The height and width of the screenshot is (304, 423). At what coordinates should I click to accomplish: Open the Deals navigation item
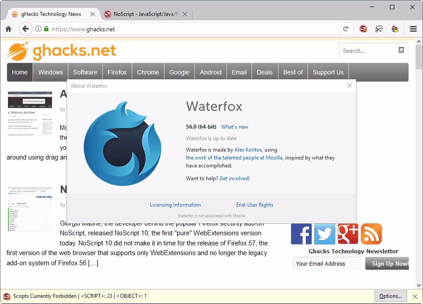pyautogui.click(x=265, y=72)
